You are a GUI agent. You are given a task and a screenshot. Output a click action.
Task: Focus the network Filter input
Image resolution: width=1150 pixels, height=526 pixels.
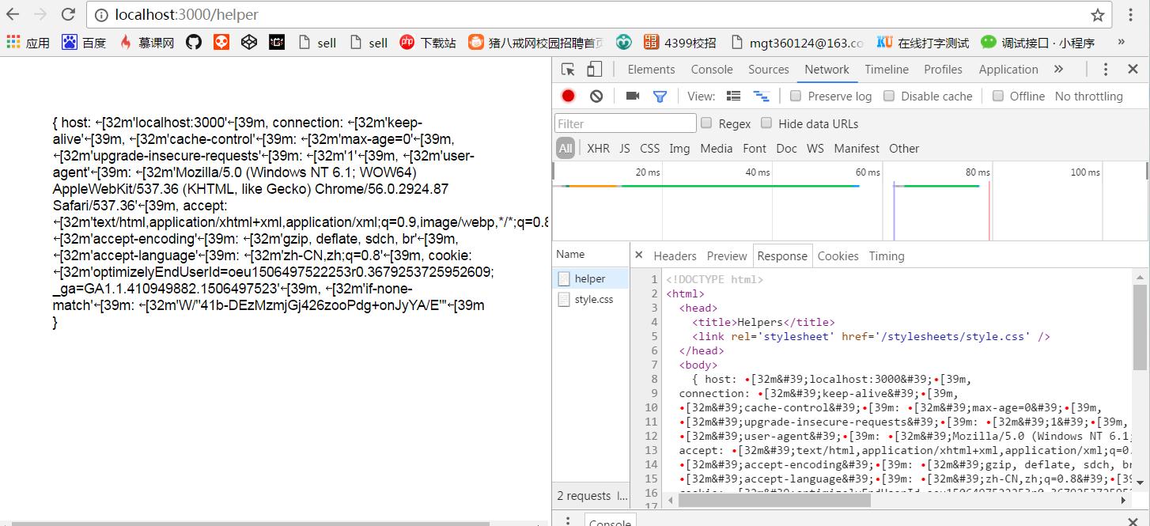pyautogui.click(x=626, y=123)
